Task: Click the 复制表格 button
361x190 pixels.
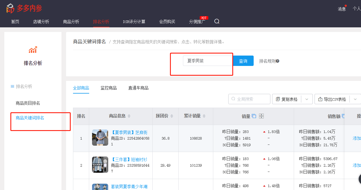Action: (x=287, y=99)
